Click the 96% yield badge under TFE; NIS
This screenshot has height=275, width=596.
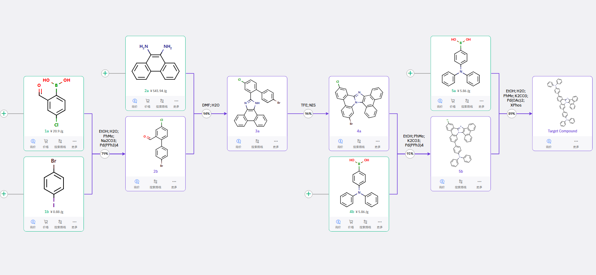pos(308,113)
